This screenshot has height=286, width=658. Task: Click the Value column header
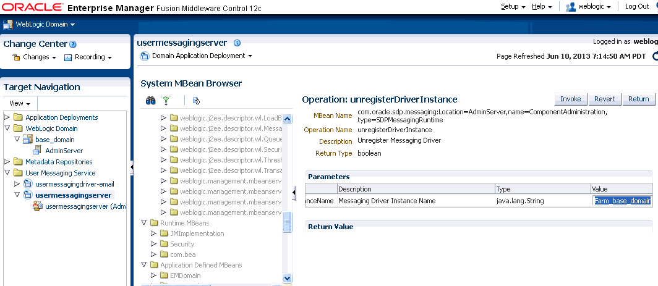click(622, 189)
